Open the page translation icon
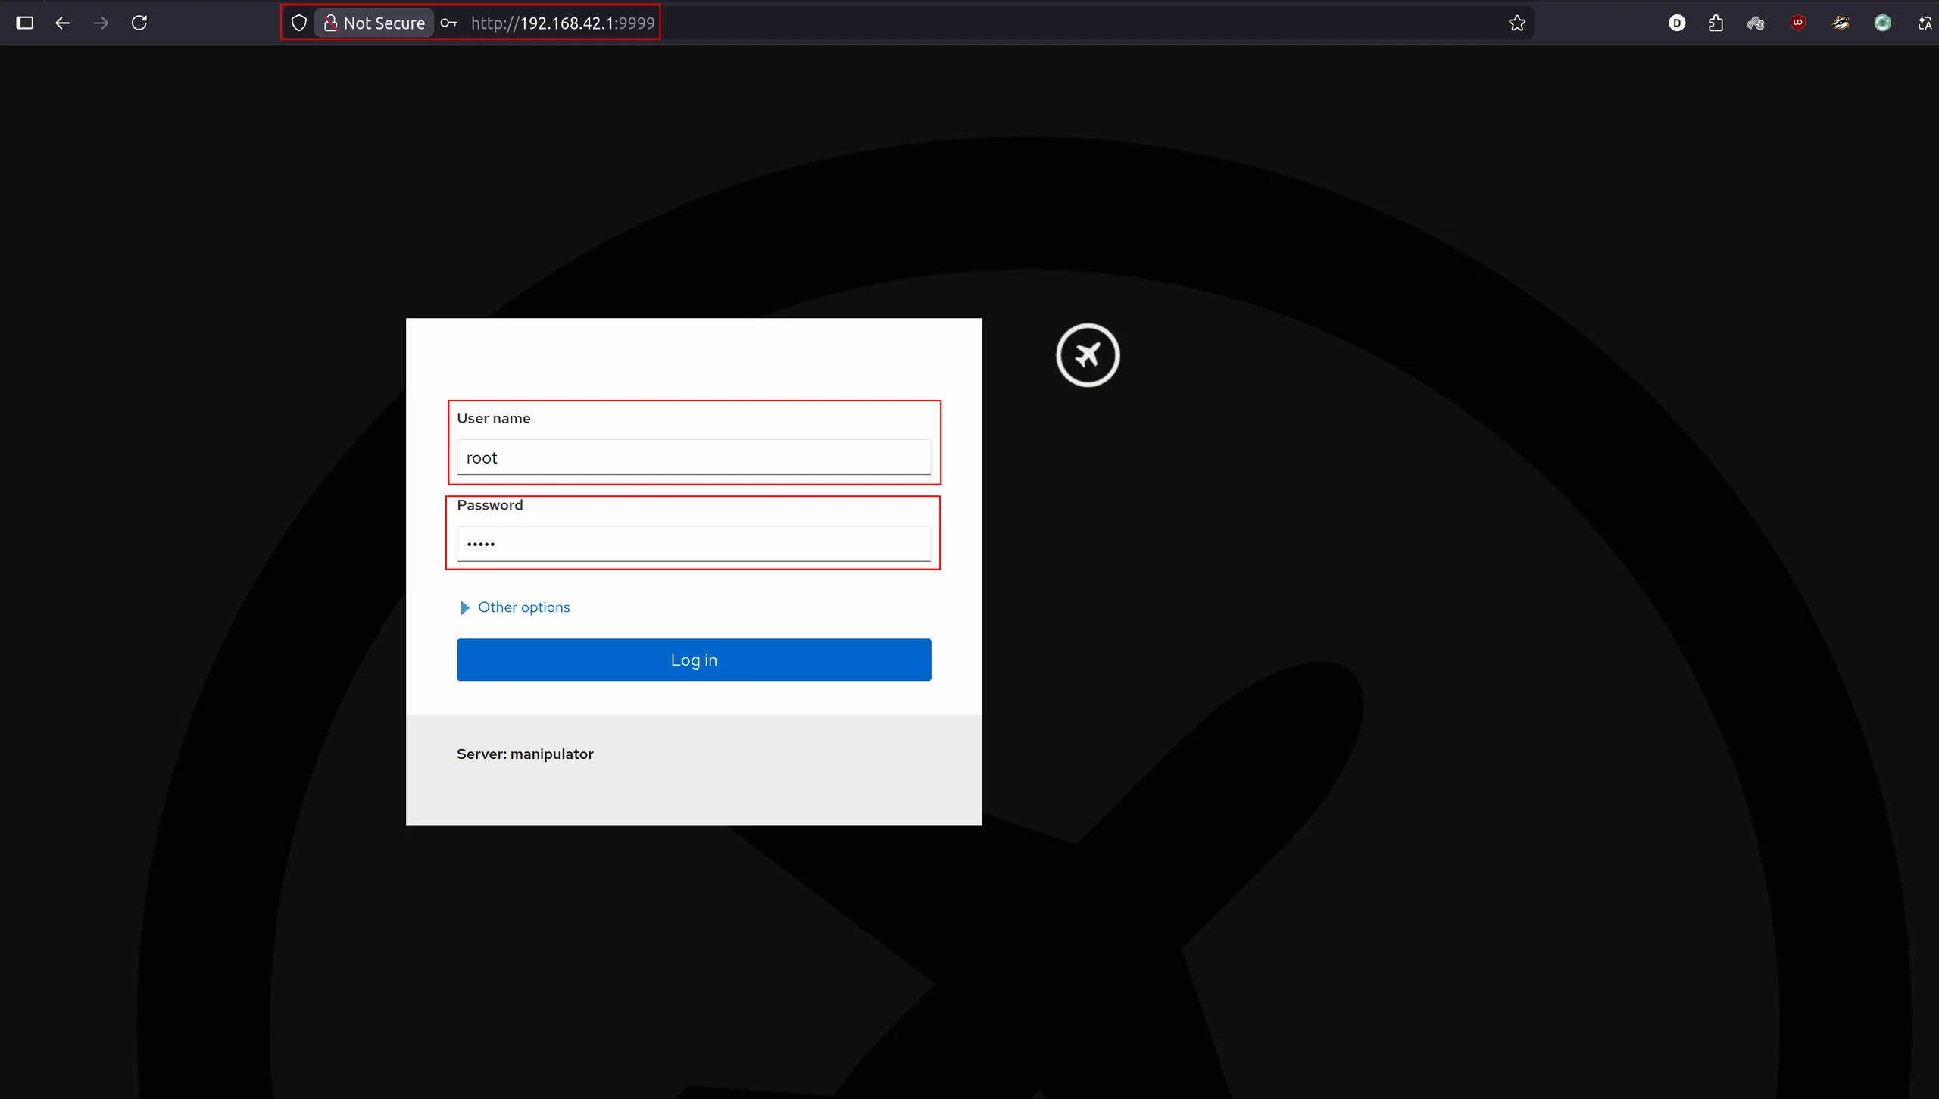The image size is (1939, 1099). pos(1925,23)
